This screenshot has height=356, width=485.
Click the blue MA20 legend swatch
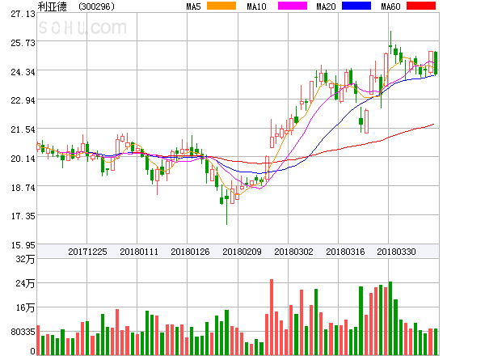(x=356, y=6)
